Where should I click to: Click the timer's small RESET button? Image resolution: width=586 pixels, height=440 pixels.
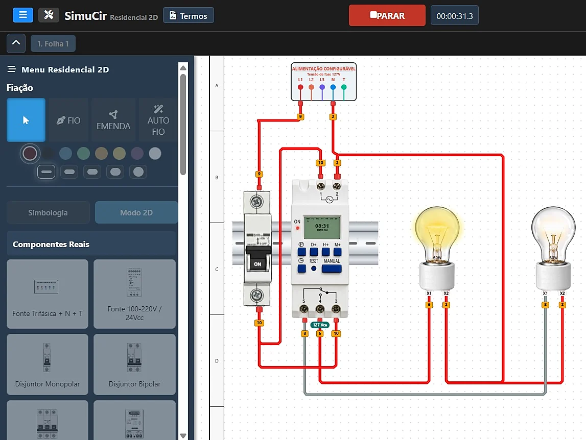click(314, 268)
